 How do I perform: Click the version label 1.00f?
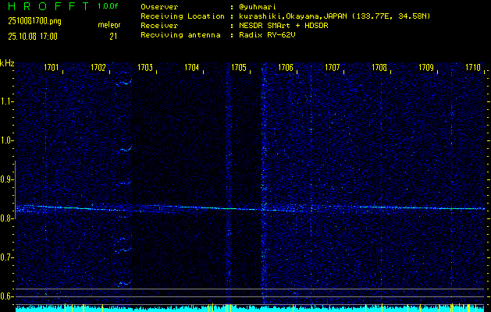108,6
